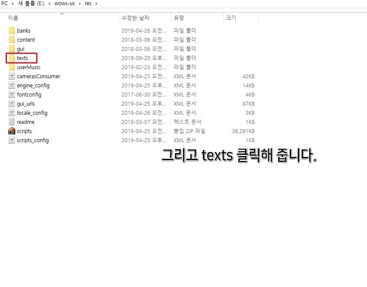Expand the chevron after 새 볼륨 (E:)
Image resolution: width=367 pixels, height=287 pixels.
click(x=49, y=3)
